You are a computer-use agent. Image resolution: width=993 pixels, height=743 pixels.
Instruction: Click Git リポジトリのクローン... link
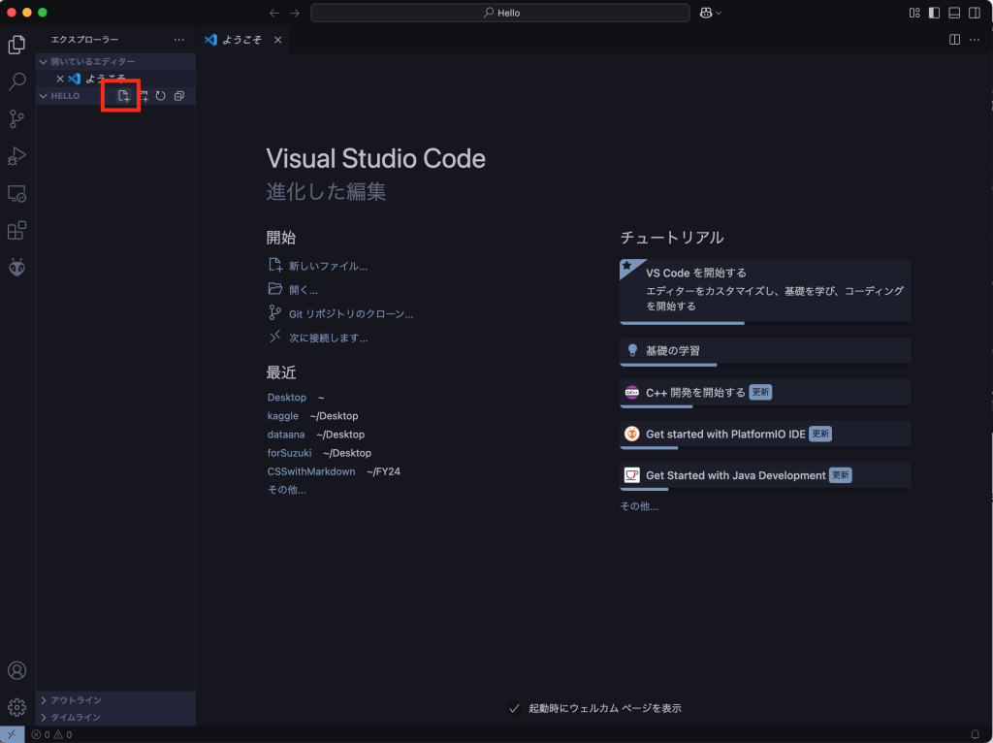350,314
